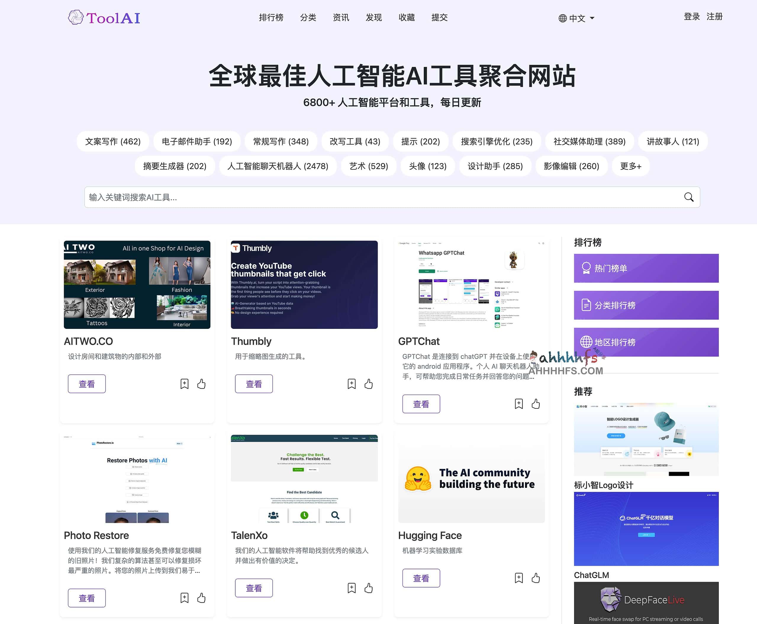Viewport: 757px width, 624px height.
Task: Click the search magnifier icon
Action: 688,197
